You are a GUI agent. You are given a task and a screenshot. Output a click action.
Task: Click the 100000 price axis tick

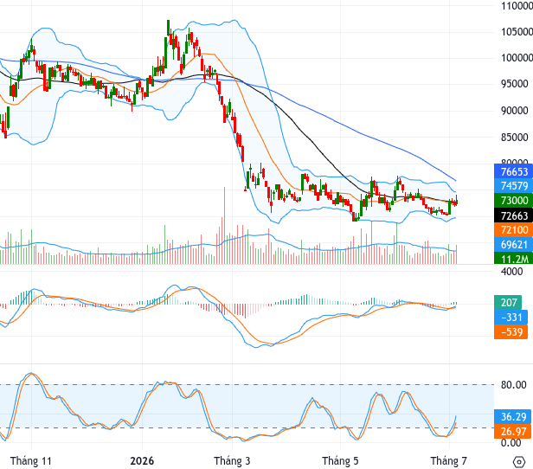point(517,58)
